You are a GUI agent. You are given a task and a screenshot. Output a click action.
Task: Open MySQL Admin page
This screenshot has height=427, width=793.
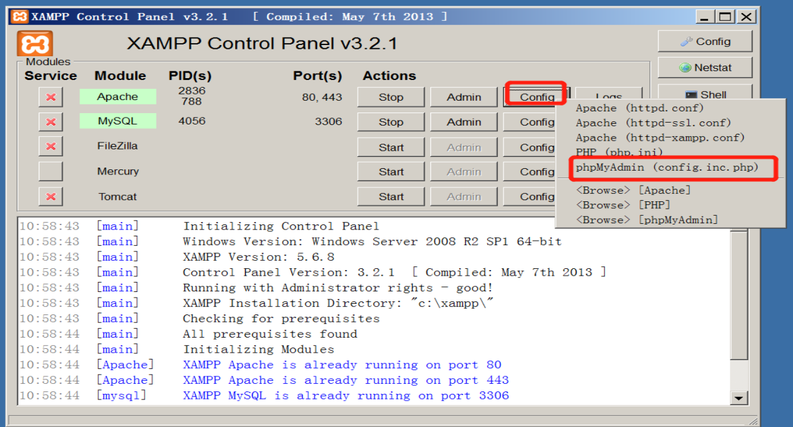pyautogui.click(x=464, y=122)
